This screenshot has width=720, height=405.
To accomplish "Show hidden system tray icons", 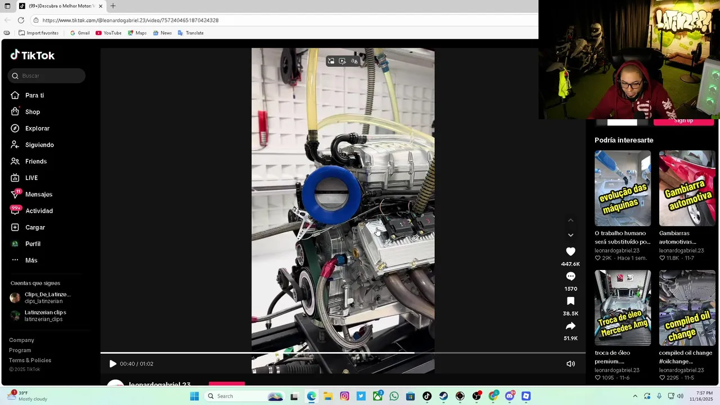I will coord(635,396).
